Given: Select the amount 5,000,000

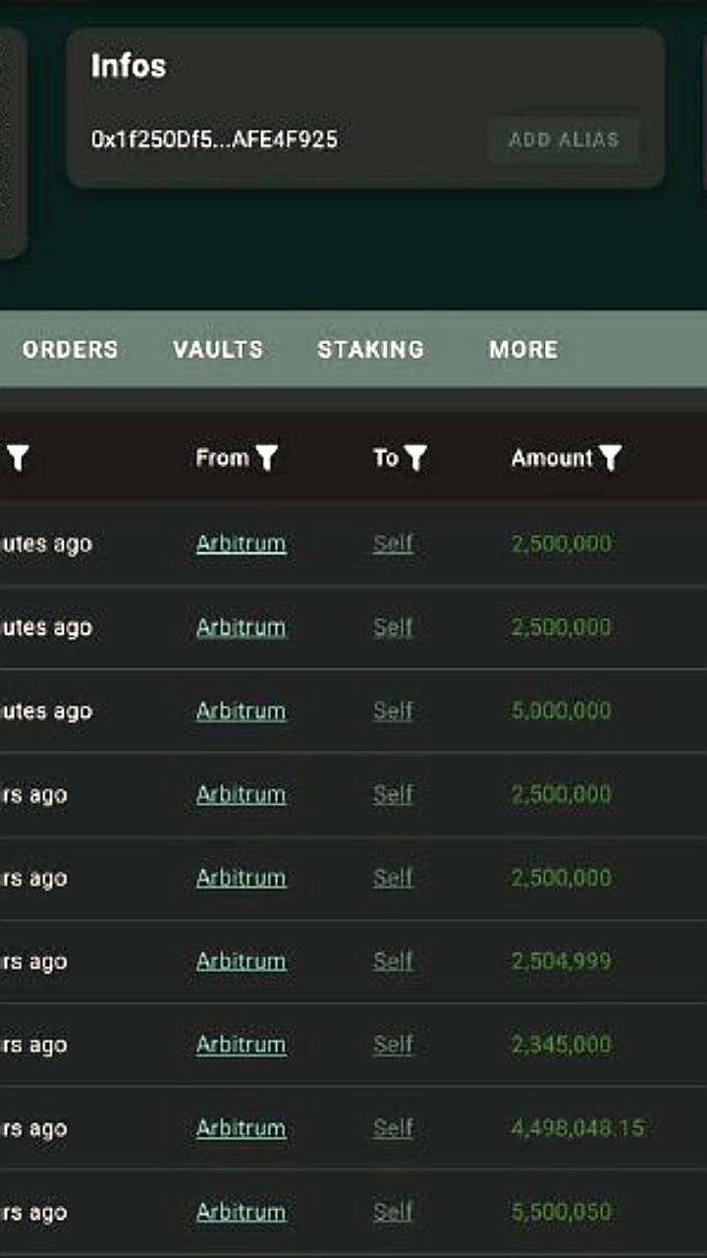Looking at the screenshot, I should (561, 711).
